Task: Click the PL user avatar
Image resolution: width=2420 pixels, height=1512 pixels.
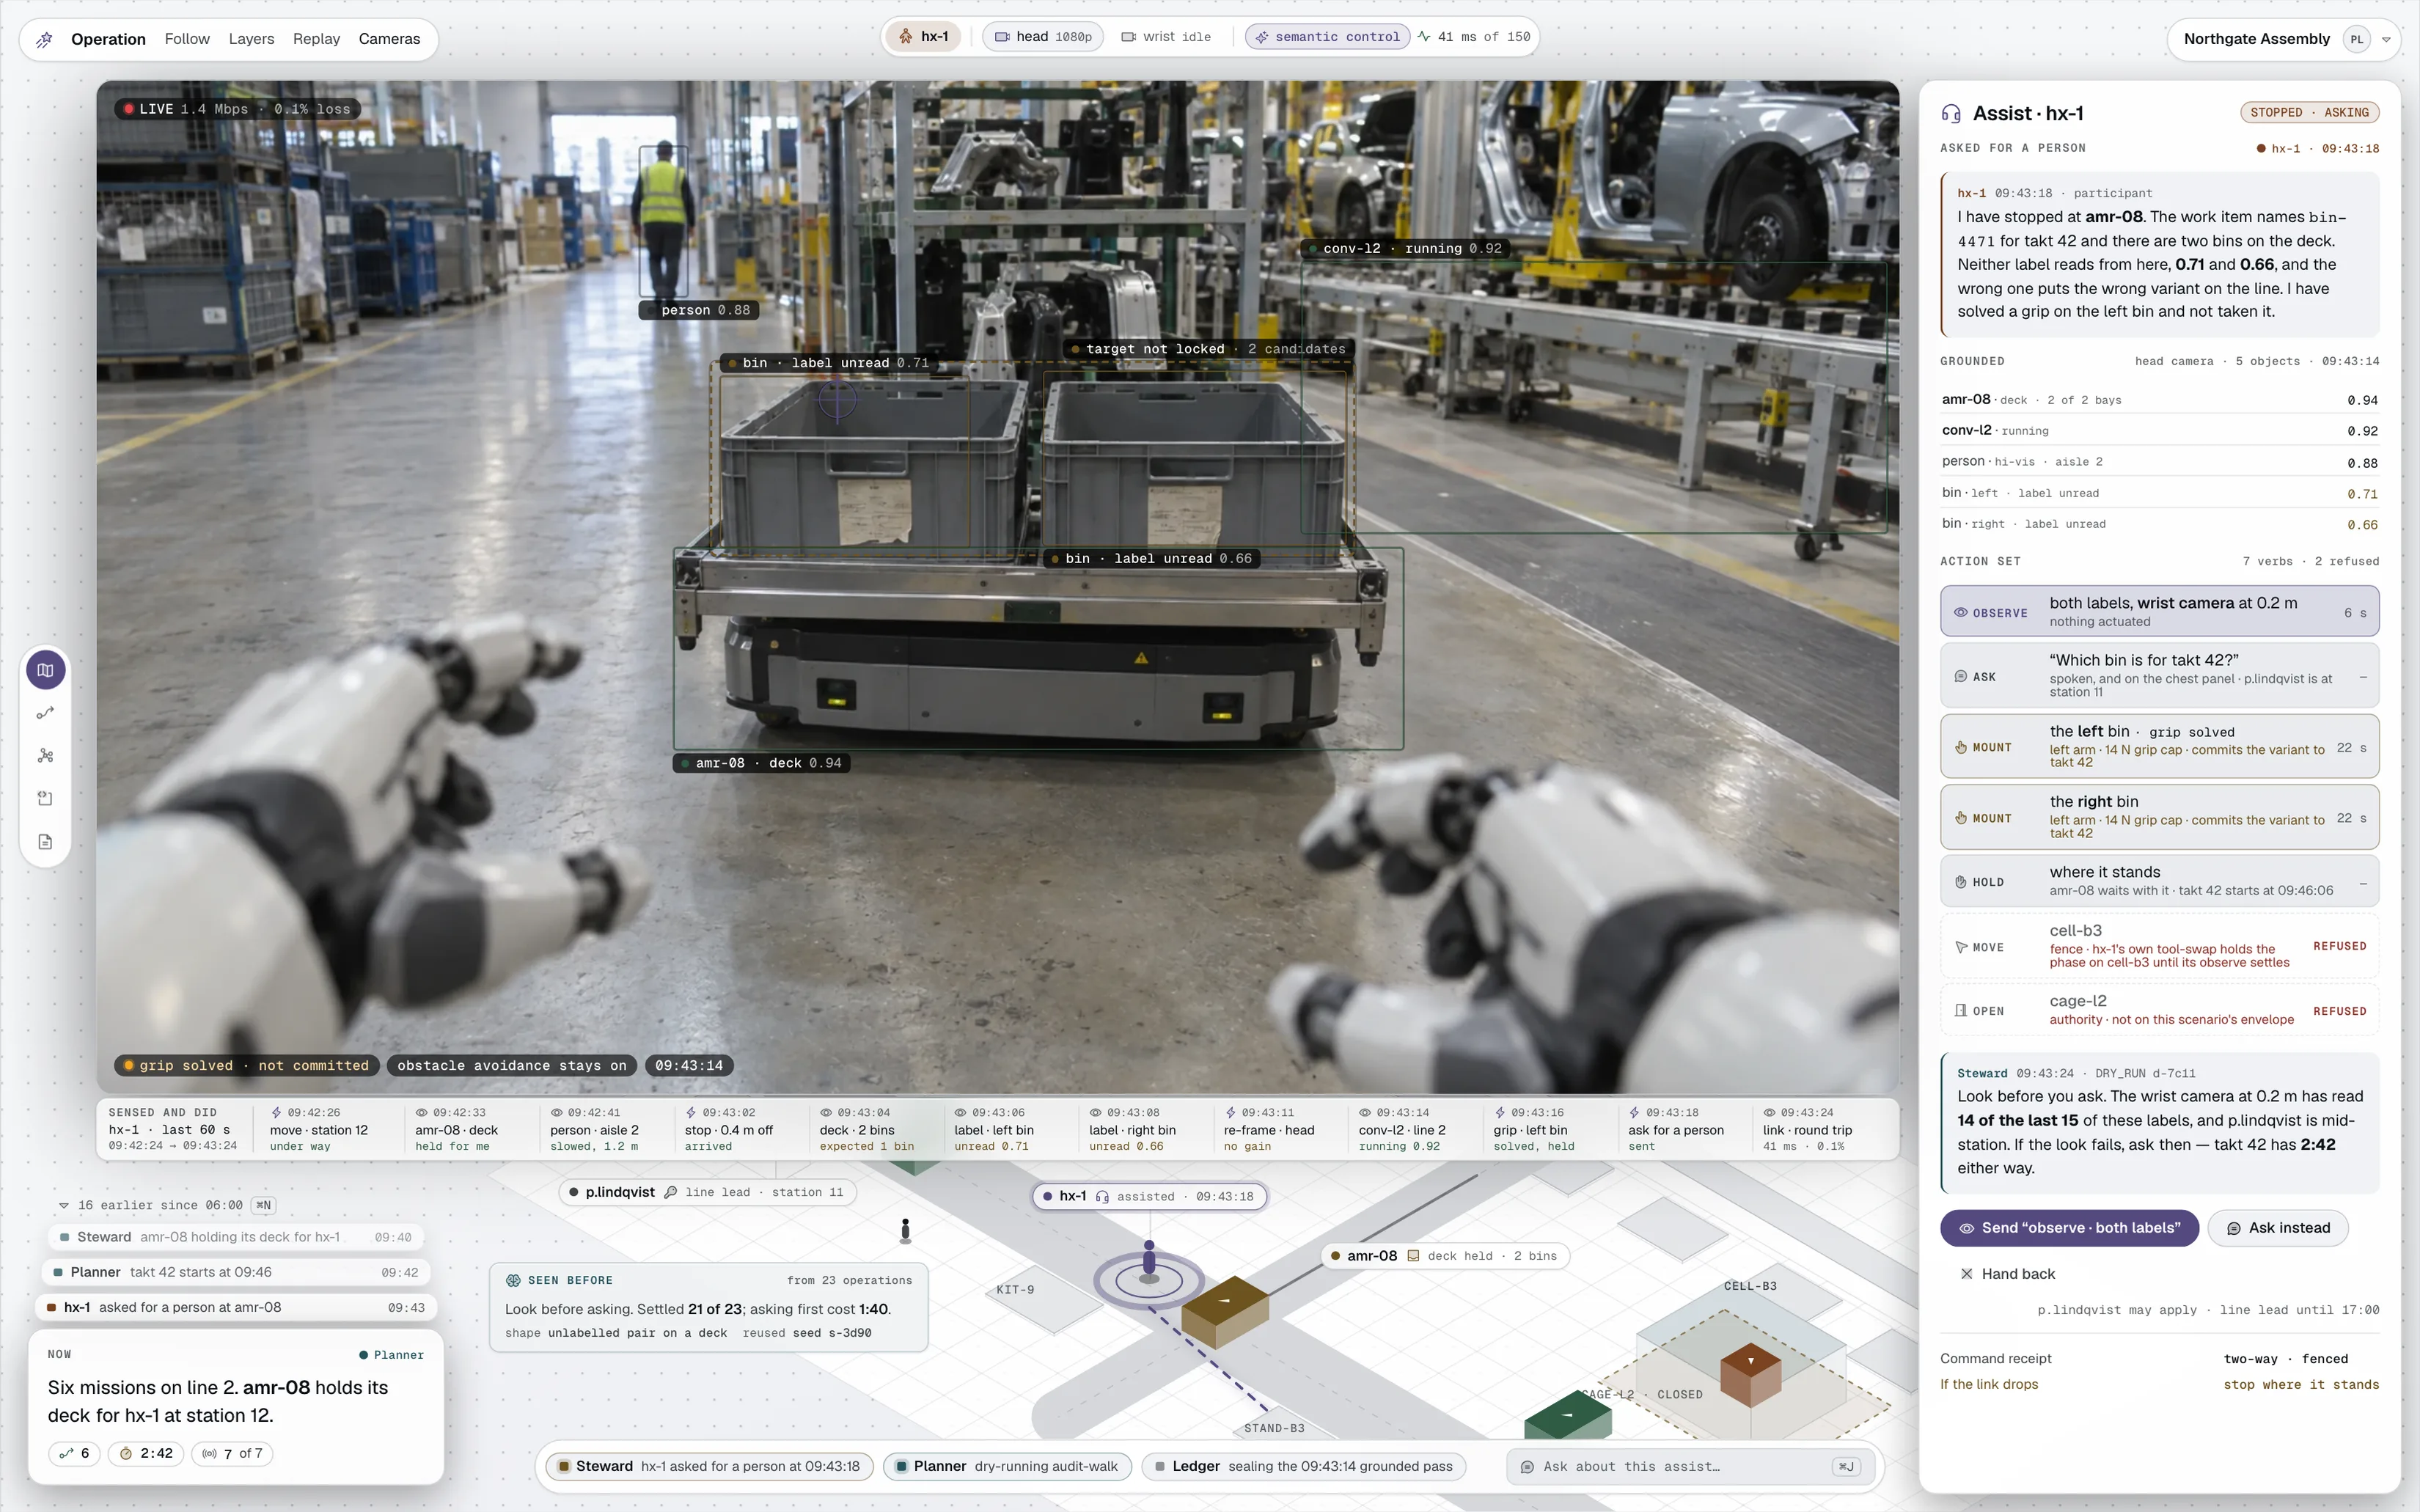Action: click(2357, 40)
